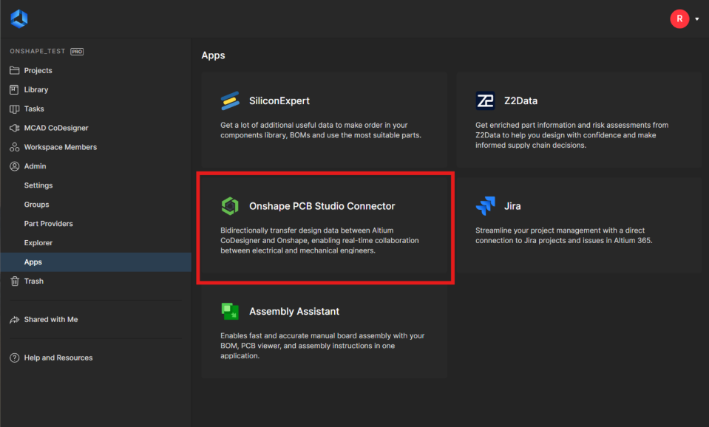Screen dimensions: 709x427
Task: Click the Assembly Assistant app logo
Action: 230,311
